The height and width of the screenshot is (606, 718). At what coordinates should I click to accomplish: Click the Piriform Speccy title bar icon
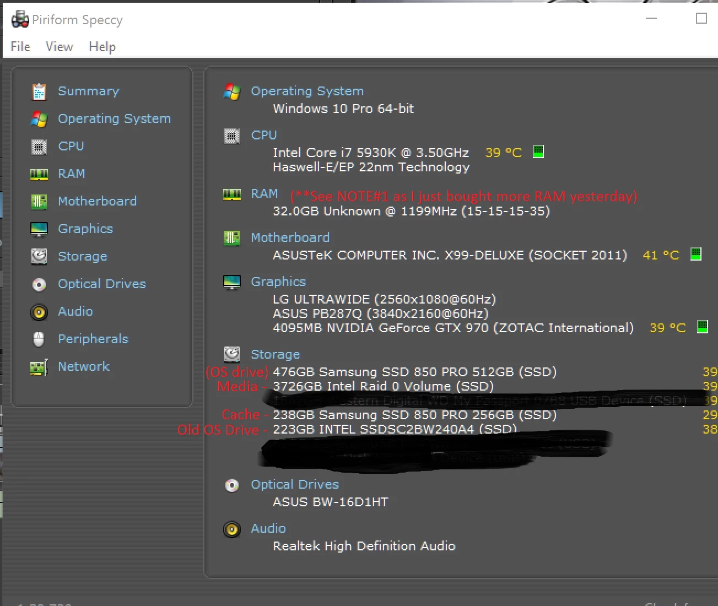tap(20, 19)
